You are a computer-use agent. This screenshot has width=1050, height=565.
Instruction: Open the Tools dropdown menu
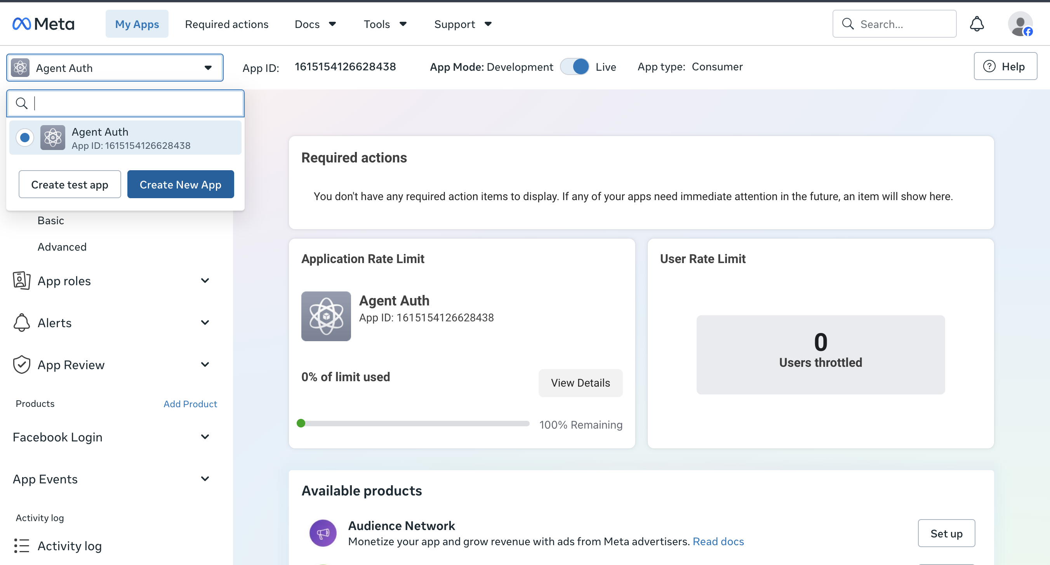(385, 24)
